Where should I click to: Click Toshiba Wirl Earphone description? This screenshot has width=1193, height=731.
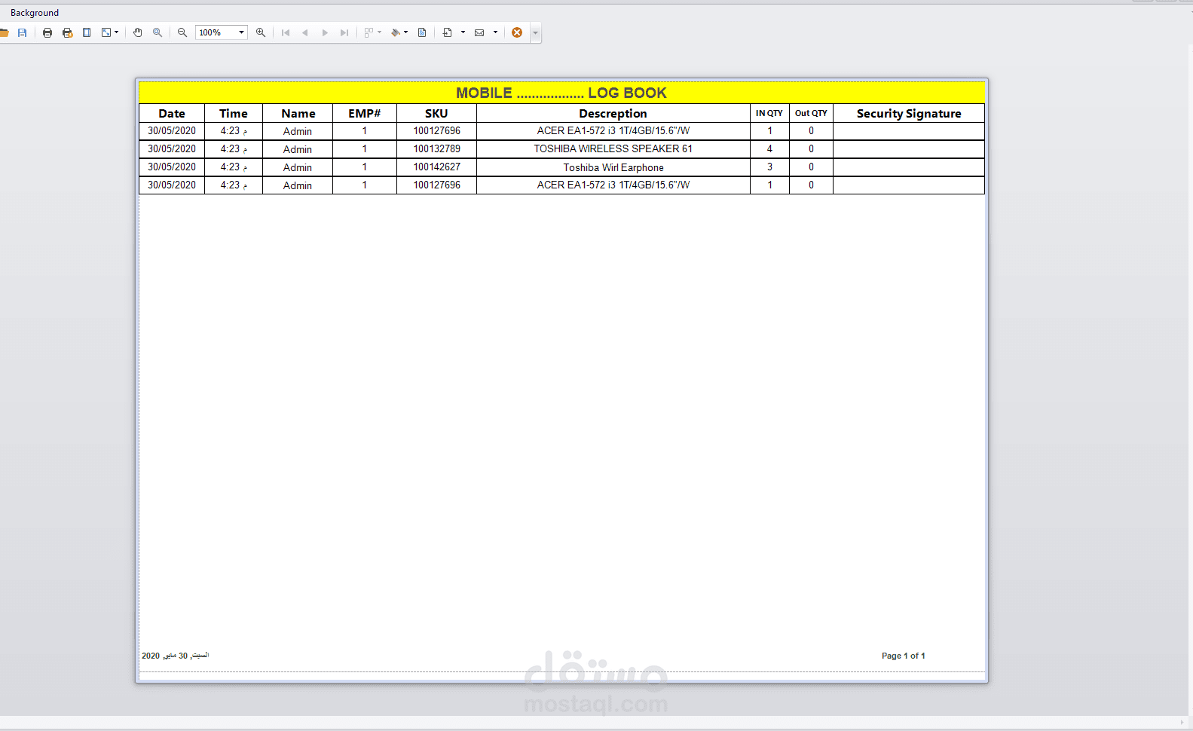(x=613, y=167)
